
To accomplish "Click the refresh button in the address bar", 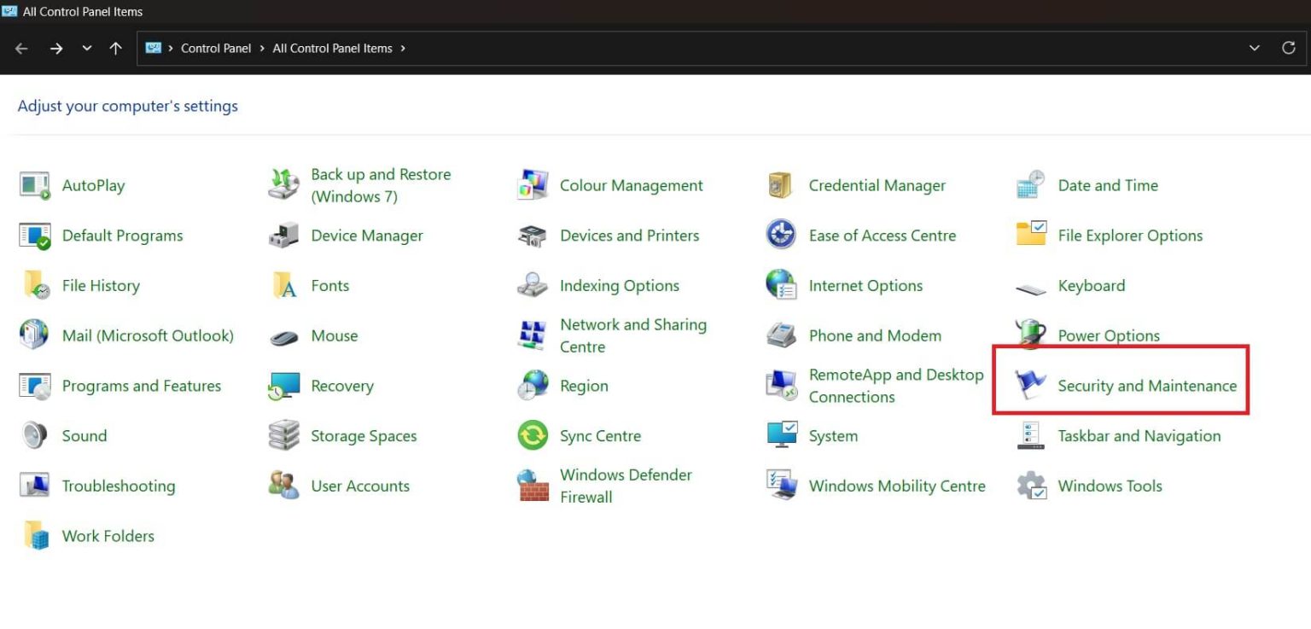I will coord(1289,48).
